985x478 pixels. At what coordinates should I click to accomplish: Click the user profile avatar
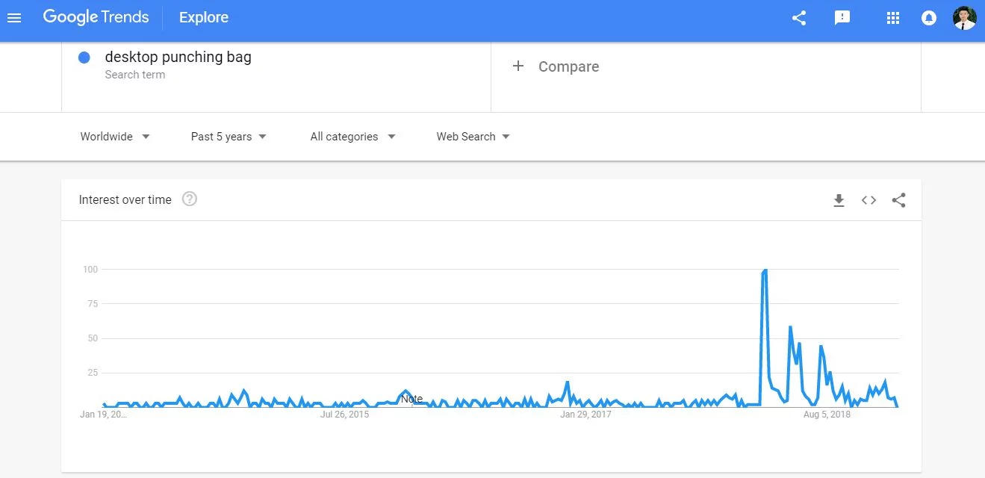(965, 18)
